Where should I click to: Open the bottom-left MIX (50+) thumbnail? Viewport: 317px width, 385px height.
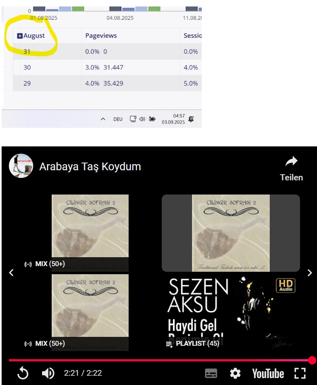[90, 313]
